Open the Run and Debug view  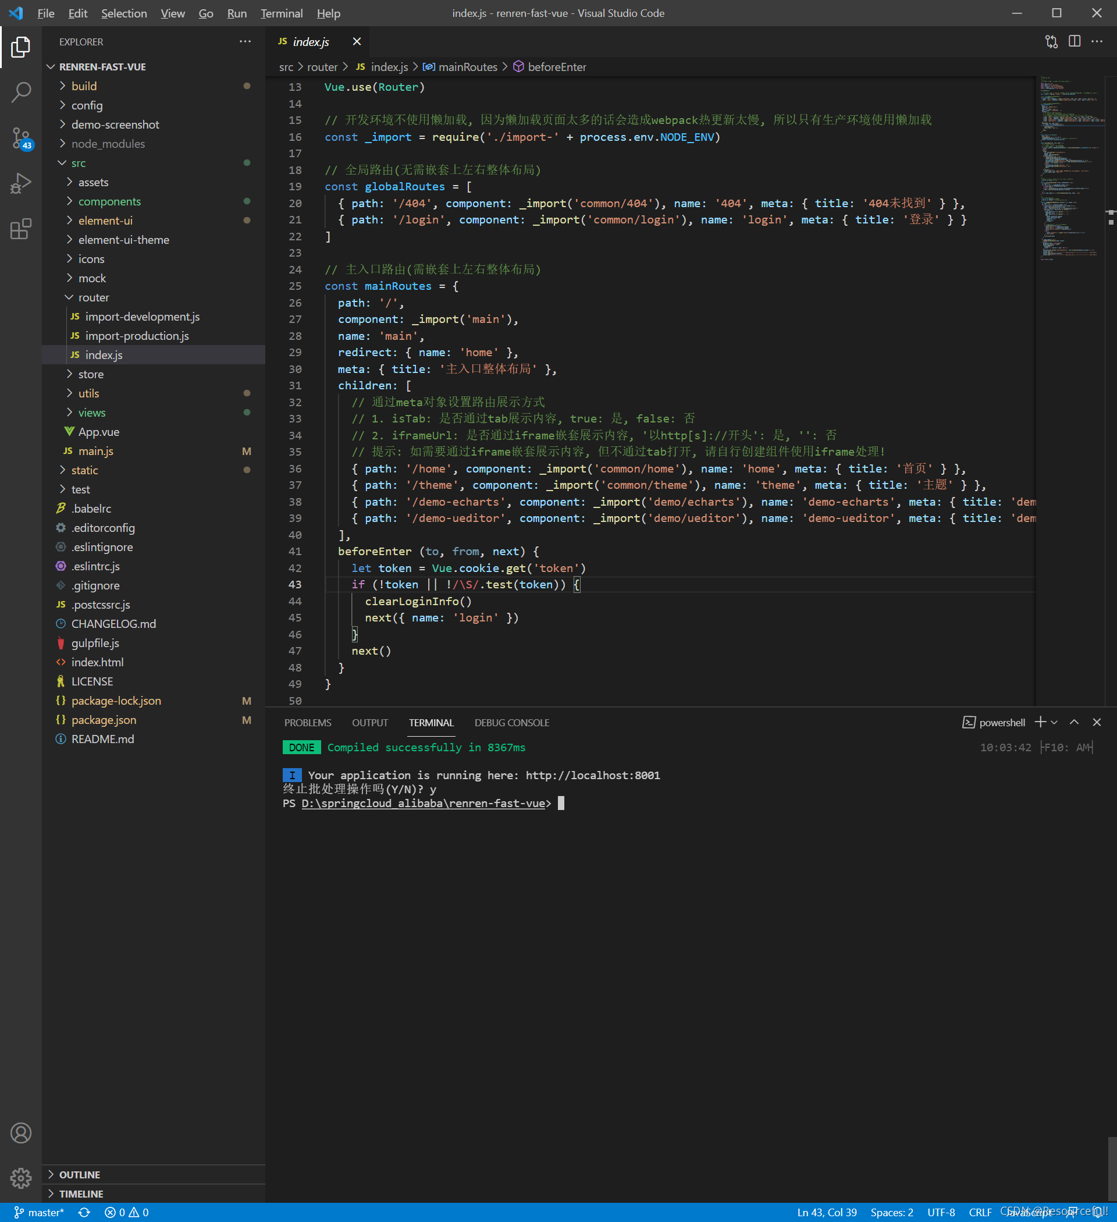click(20, 184)
